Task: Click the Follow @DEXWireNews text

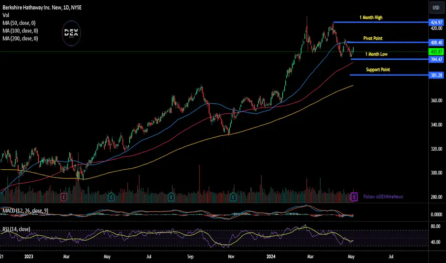Action: pos(383,197)
